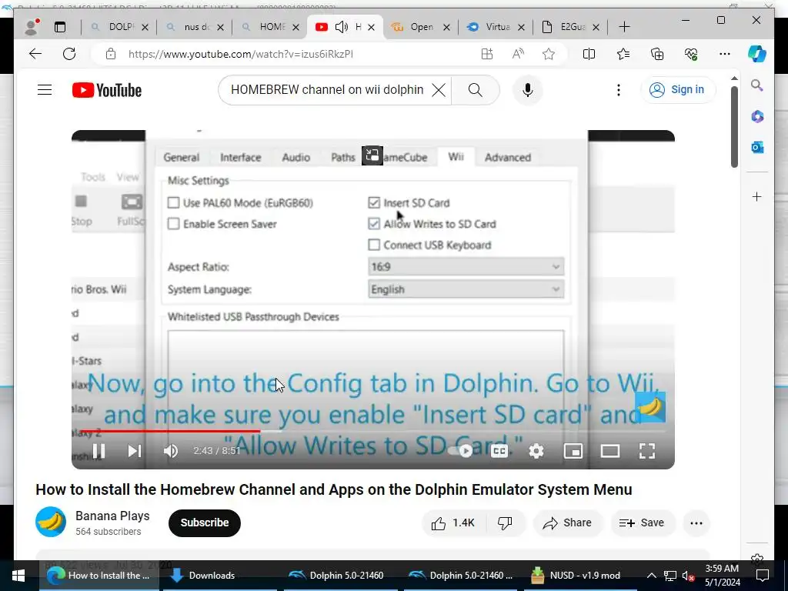This screenshot has width=788, height=591.
Task: Open the Windows Start menu
Action: 18,576
